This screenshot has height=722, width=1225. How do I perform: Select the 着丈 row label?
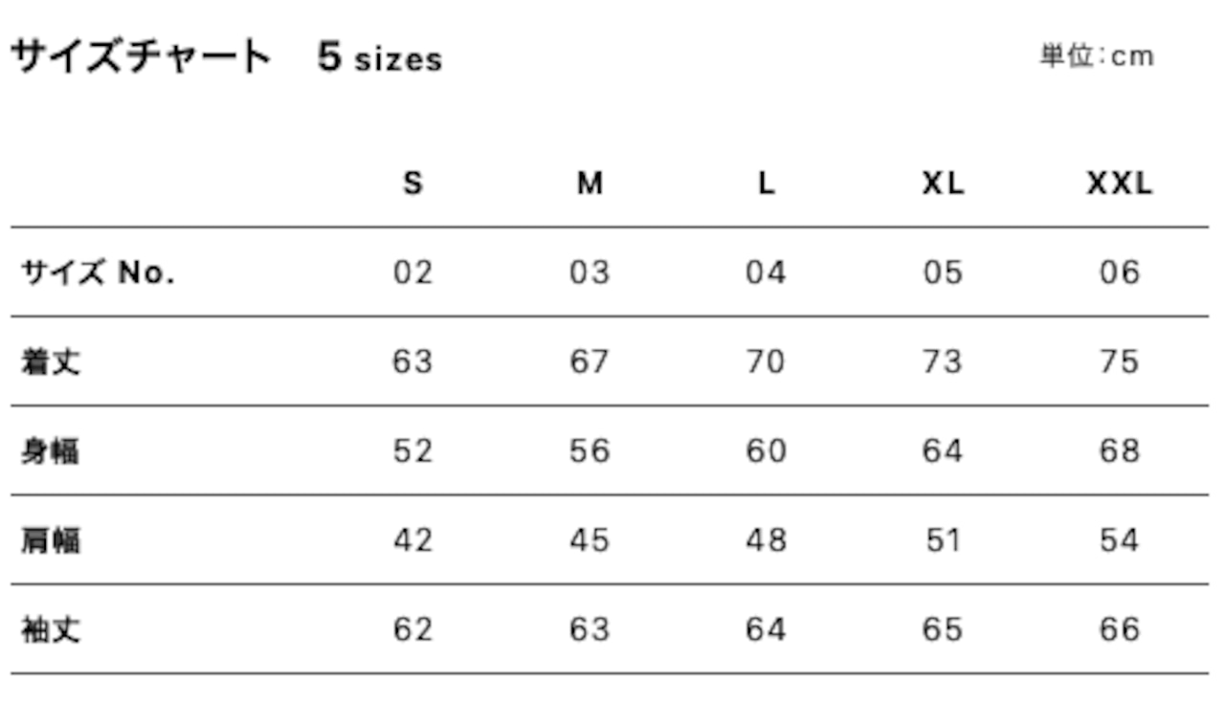tap(51, 362)
